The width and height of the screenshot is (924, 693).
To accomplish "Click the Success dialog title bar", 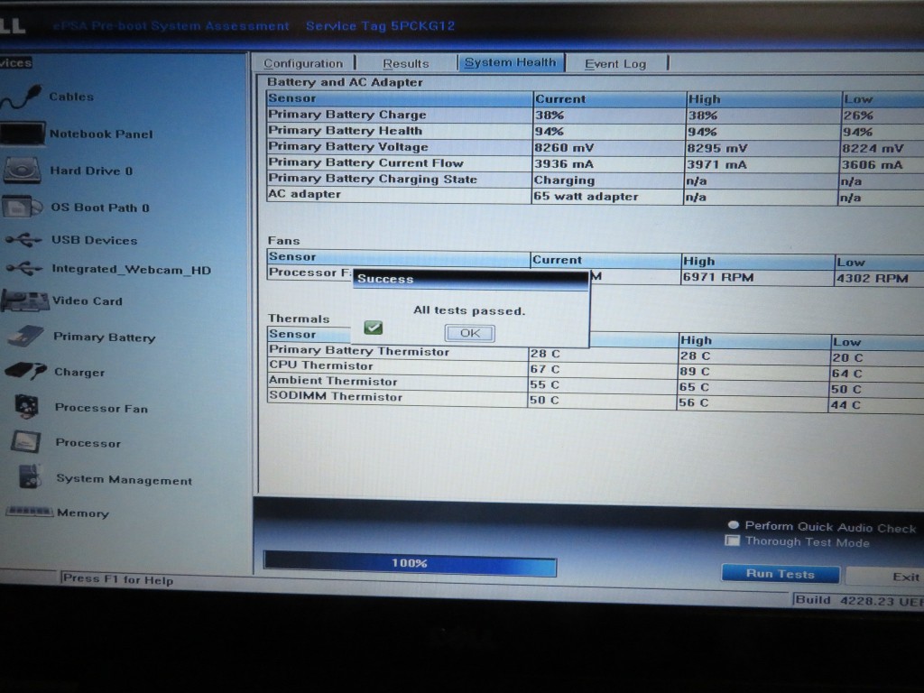I will point(470,280).
